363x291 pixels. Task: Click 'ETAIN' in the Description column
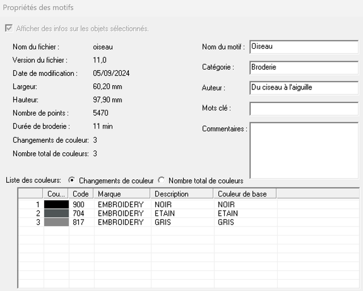pyautogui.click(x=165, y=213)
